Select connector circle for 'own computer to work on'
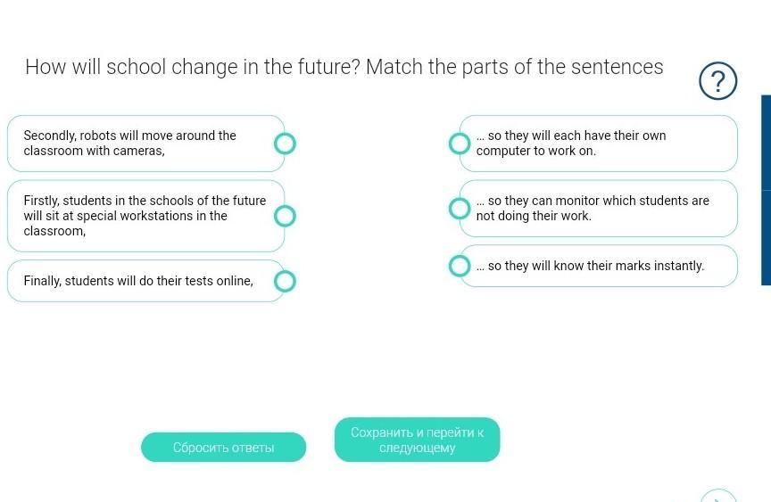The height and width of the screenshot is (502, 771). pyautogui.click(x=460, y=144)
